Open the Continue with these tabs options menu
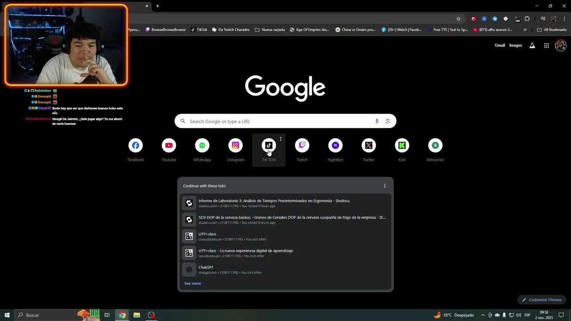 385,186
